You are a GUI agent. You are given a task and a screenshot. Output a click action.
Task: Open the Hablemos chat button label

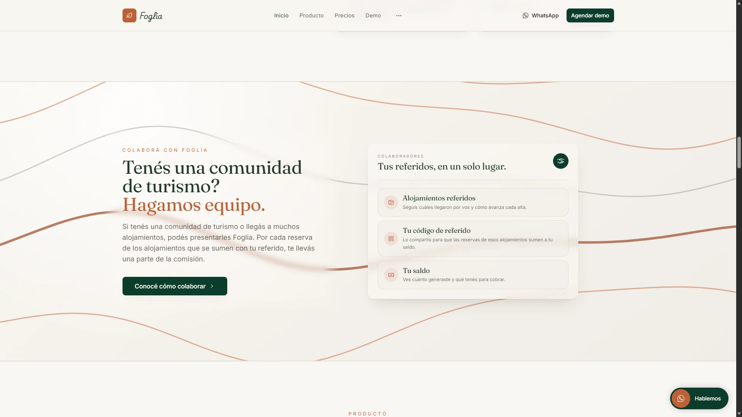(x=708, y=398)
